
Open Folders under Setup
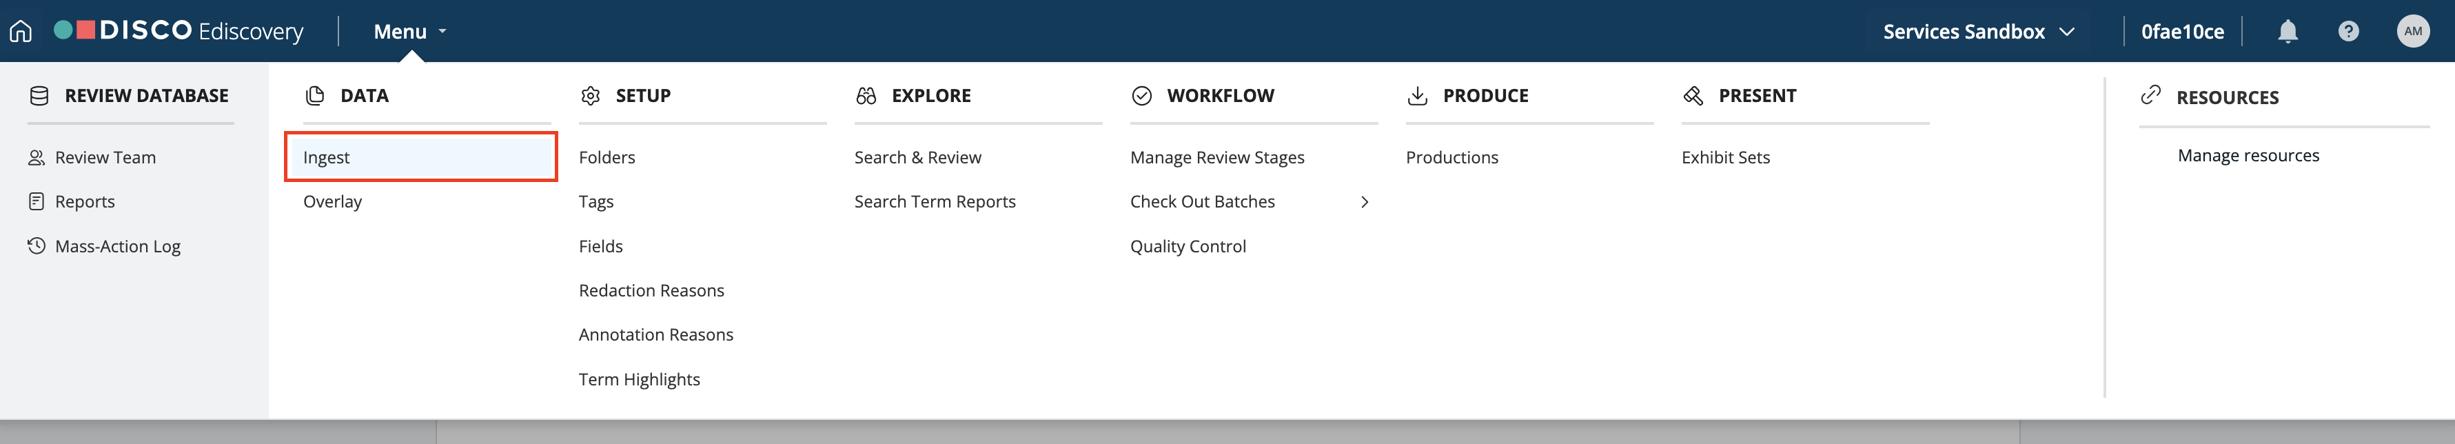[x=606, y=157]
